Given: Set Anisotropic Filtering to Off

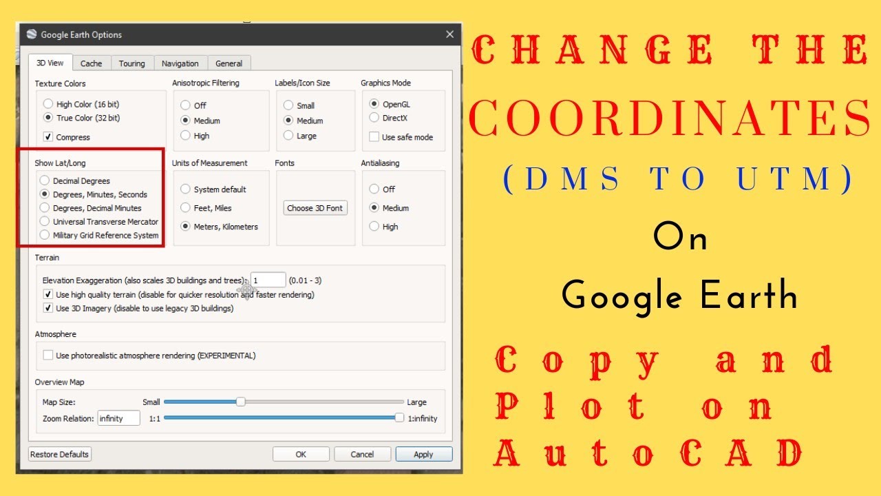Looking at the screenshot, I should (x=185, y=105).
